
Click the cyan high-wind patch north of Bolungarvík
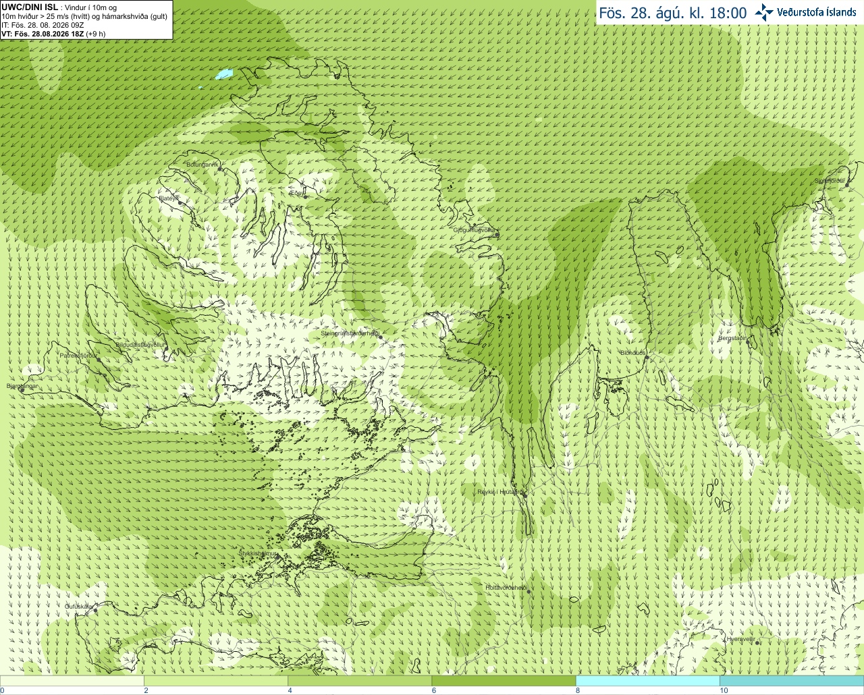(223, 74)
